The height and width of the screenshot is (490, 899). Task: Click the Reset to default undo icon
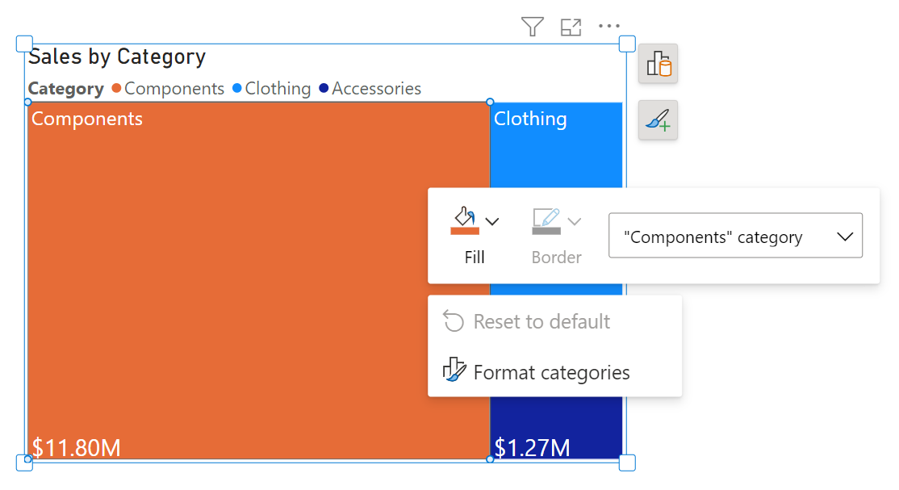[453, 321]
